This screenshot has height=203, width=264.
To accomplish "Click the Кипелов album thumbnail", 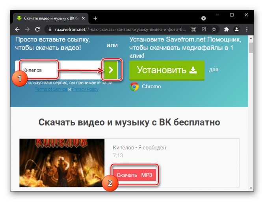I will click(62, 163).
